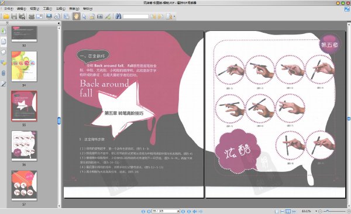Open the Attachments paperclip panel icon

point(4,73)
